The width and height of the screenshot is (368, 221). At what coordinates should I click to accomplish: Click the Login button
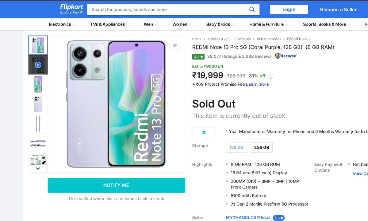click(289, 10)
